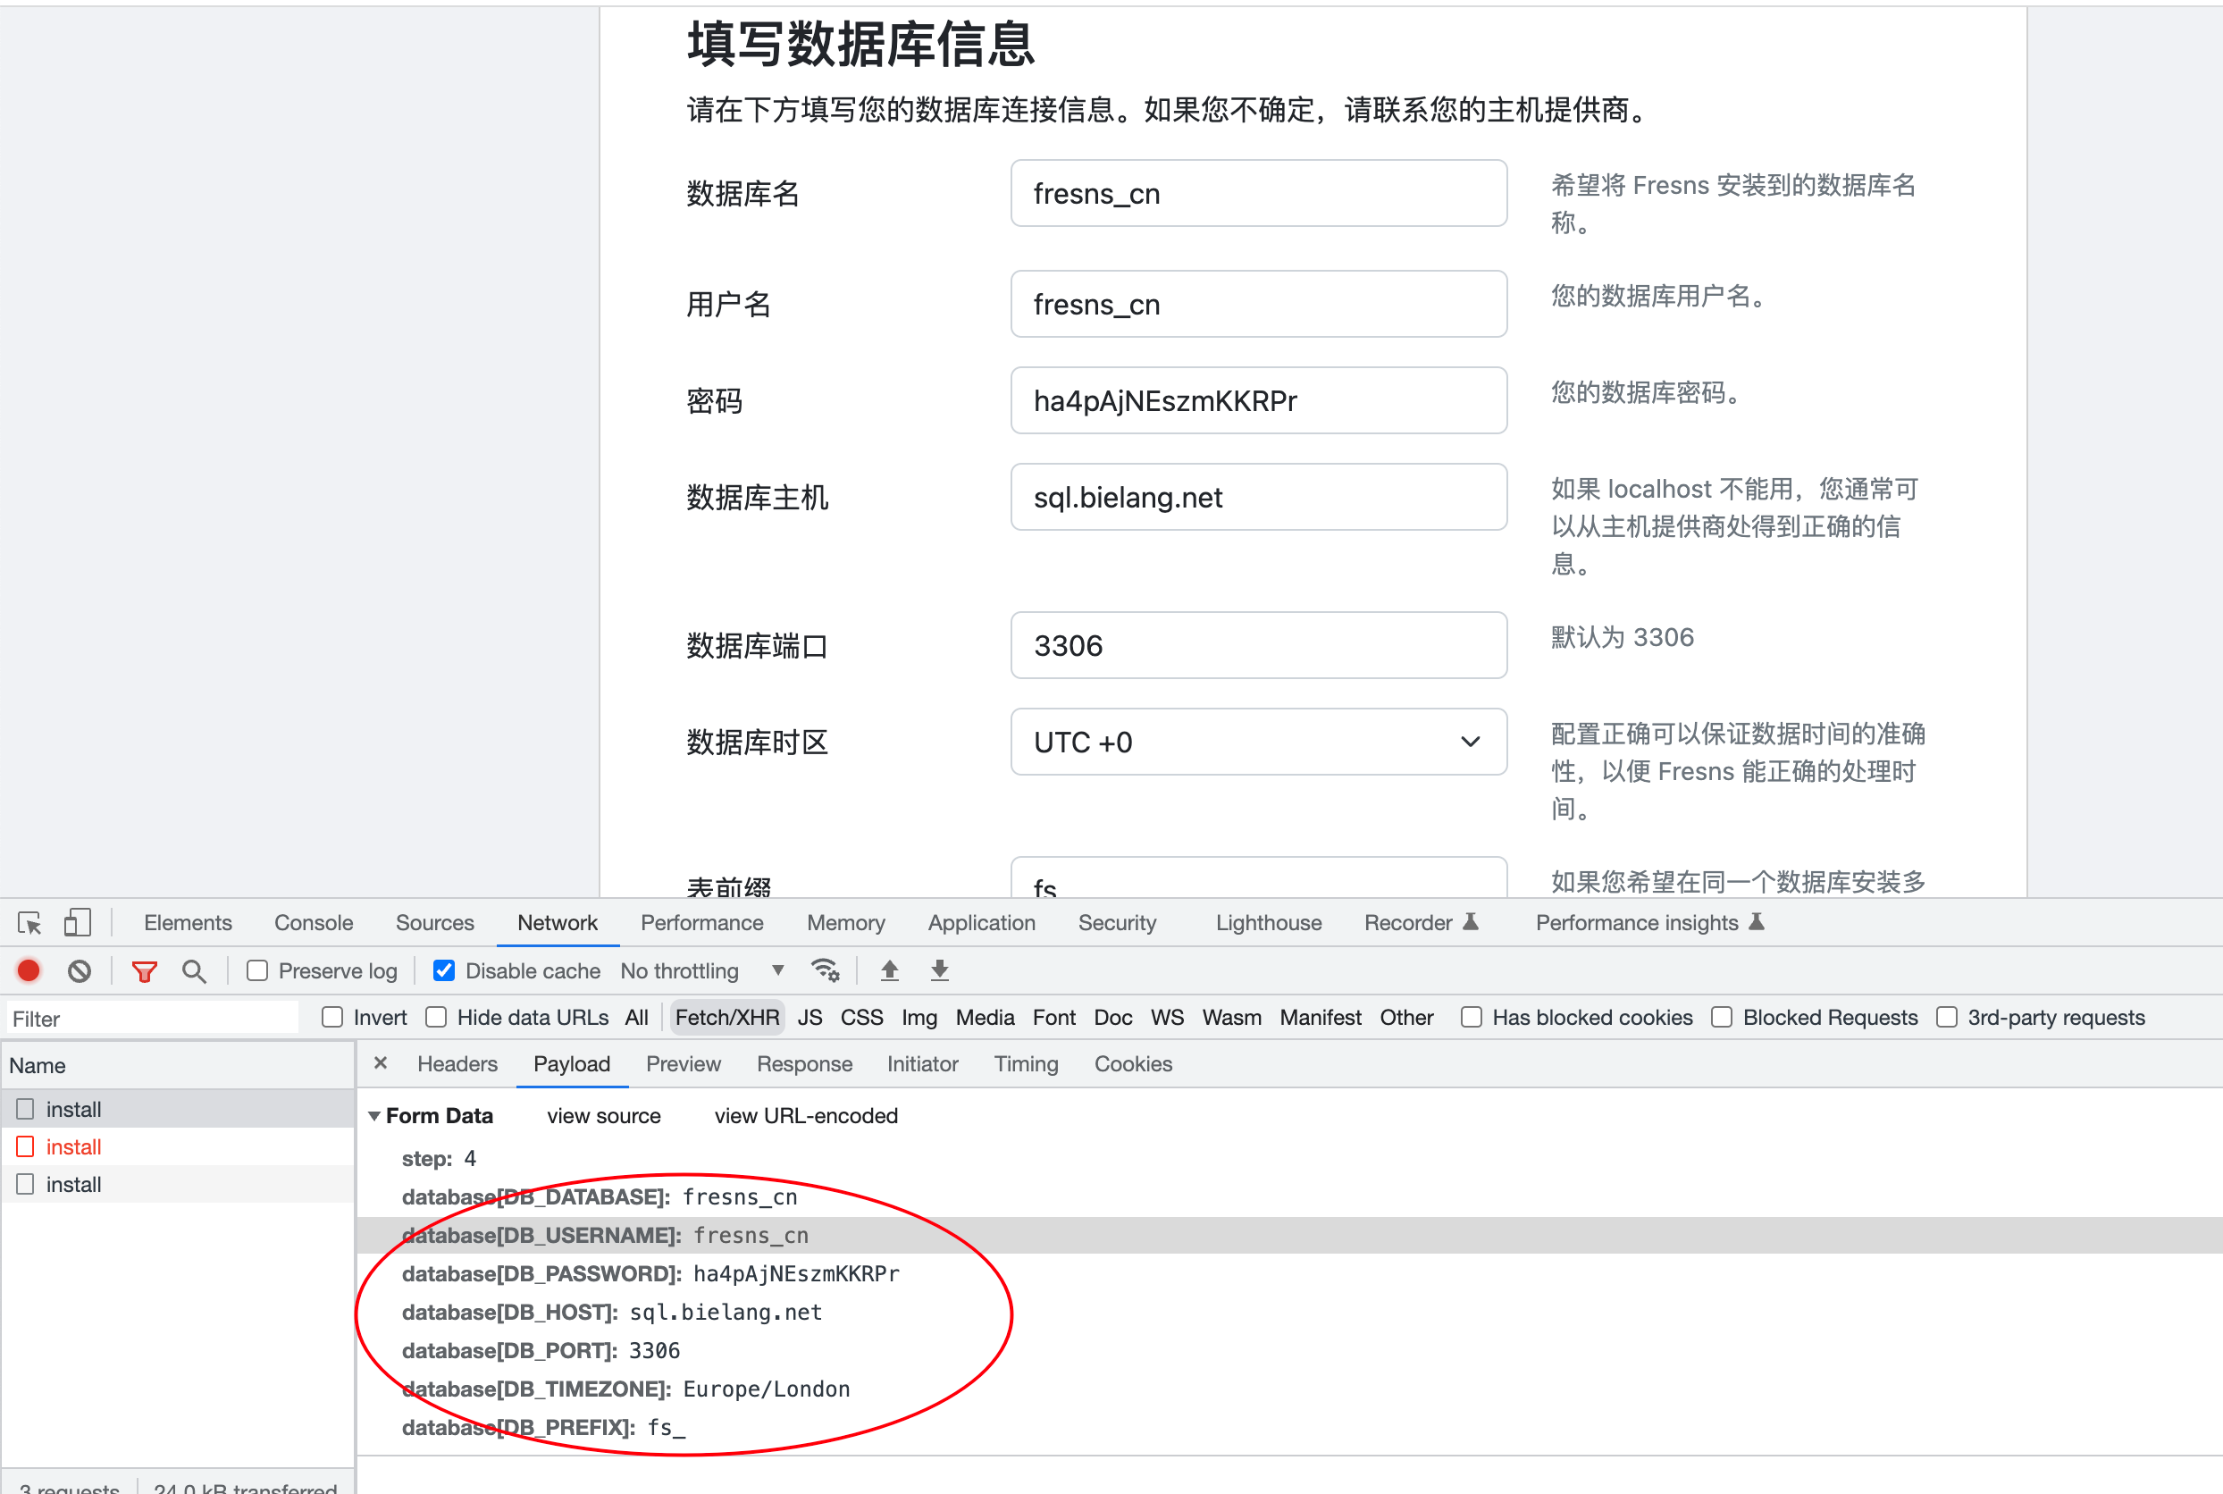Enable Preserve log
The image size is (2223, 1494).
257,970
